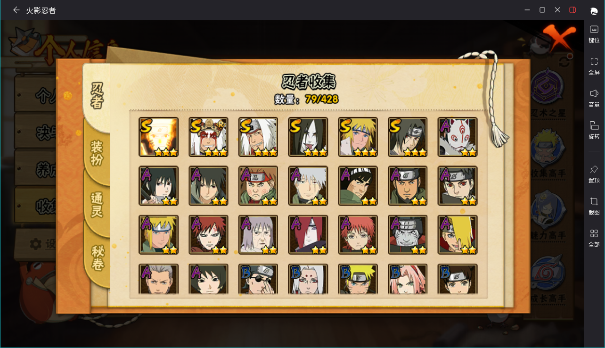
Task: Select the 忍者 tab
Action: click(x=97, y=95)
